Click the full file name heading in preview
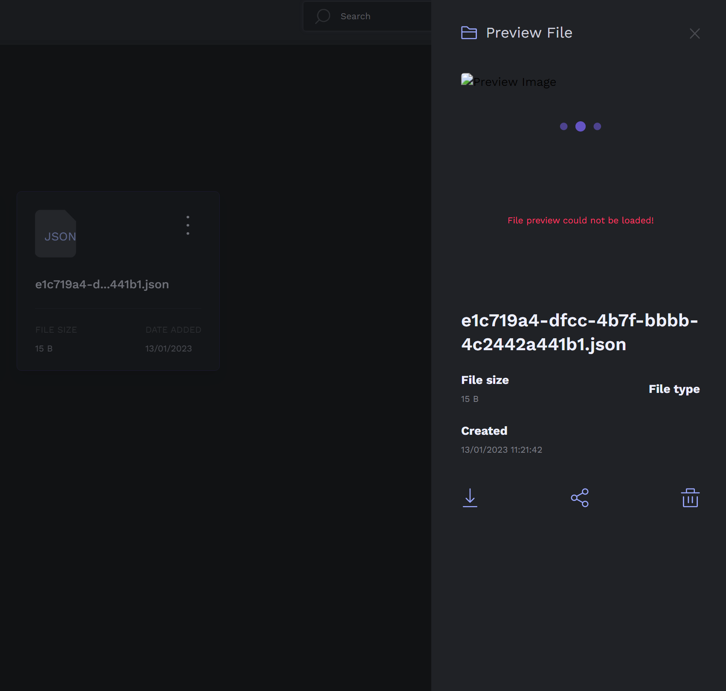 580,332
